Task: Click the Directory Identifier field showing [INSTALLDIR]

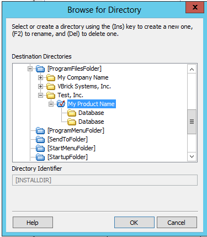Action: click(x=105, y=180)
